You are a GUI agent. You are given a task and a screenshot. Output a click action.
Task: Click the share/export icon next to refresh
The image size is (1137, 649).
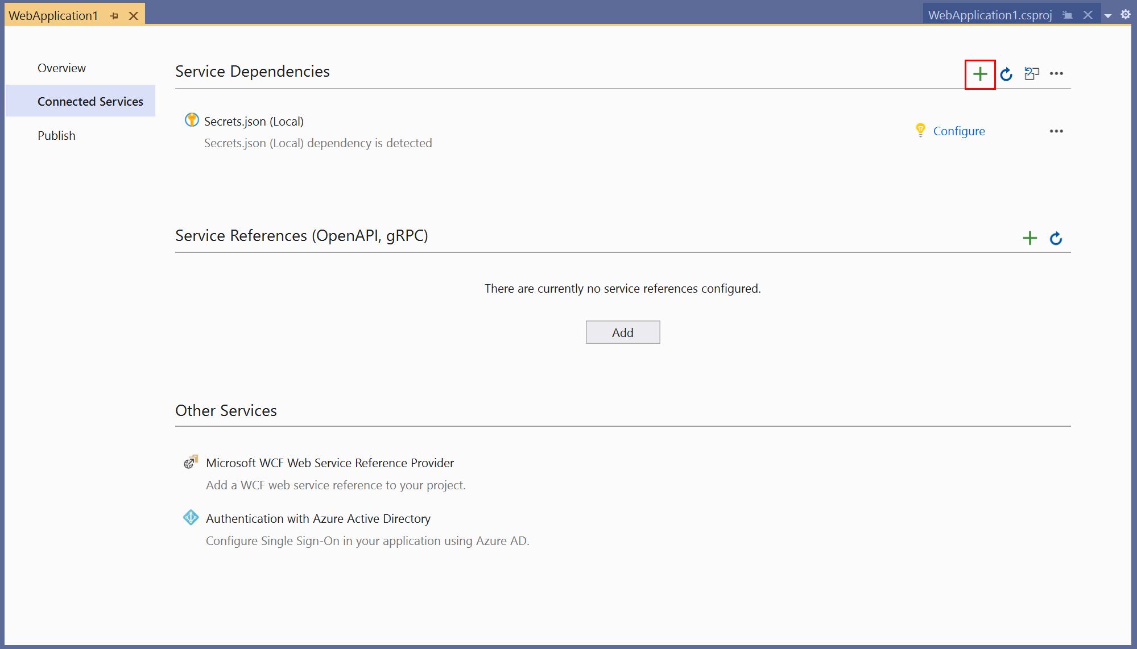pyautogui.click(x=1032, y=73)
